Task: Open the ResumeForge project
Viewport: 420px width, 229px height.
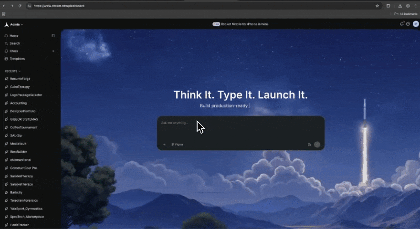Action: coord(20,79)
